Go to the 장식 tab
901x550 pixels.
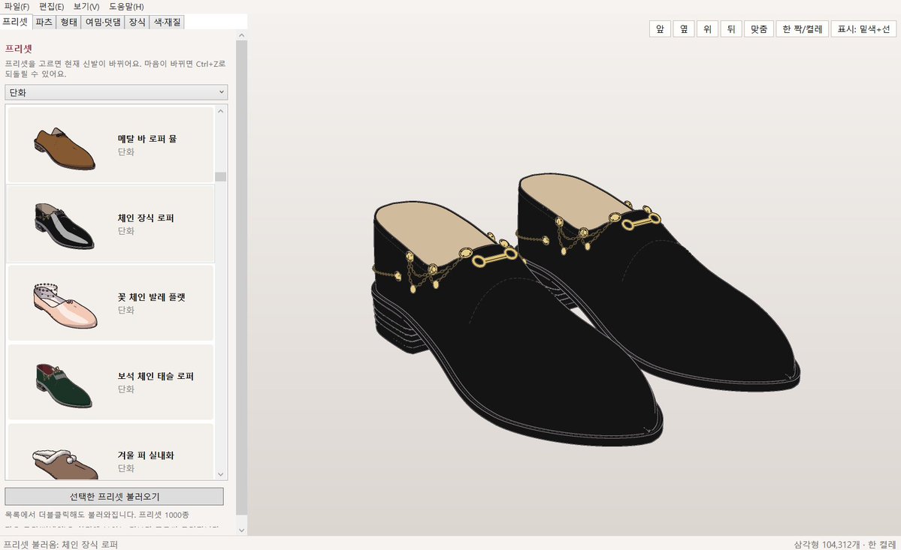pos(137,23)
